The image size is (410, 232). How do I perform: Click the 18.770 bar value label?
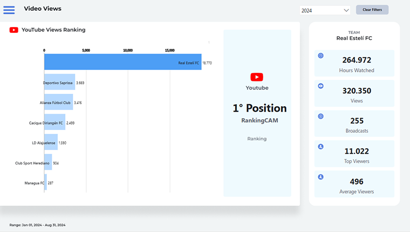[x=207, y=63]
